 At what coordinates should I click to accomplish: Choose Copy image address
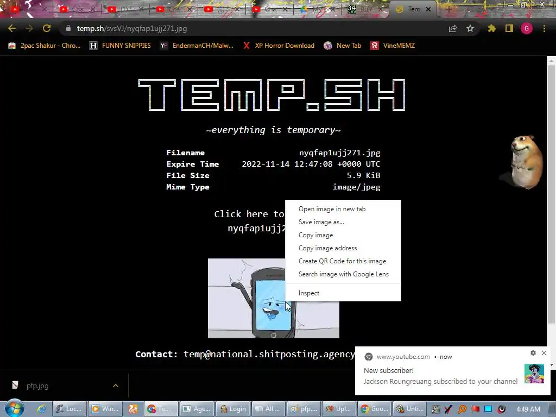[x=343, y=248]
